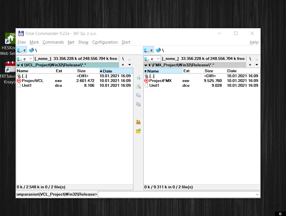Image resolution: width=286 pixels, height=216 pixels.
Task: Open the Commands menu
Action: point(53,42)
